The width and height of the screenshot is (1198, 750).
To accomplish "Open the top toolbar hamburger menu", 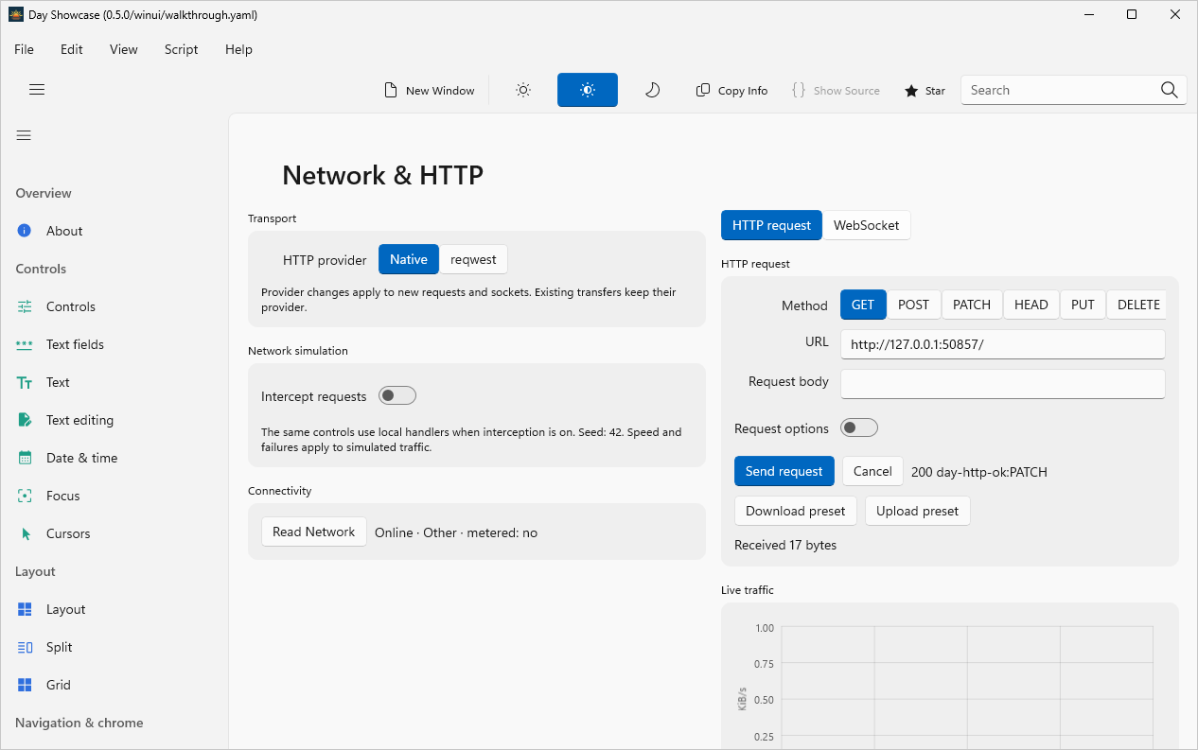I will (x=37, y=90).
